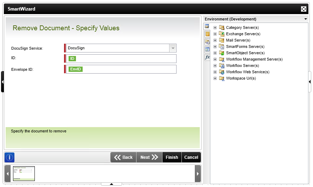Screen dimensions: 313x187
Task: Expand the Workflow Server(s) node
Action: click(x=215, y=66)
